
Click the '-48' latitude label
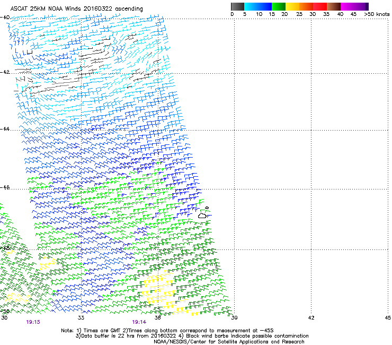coord(5,248)
